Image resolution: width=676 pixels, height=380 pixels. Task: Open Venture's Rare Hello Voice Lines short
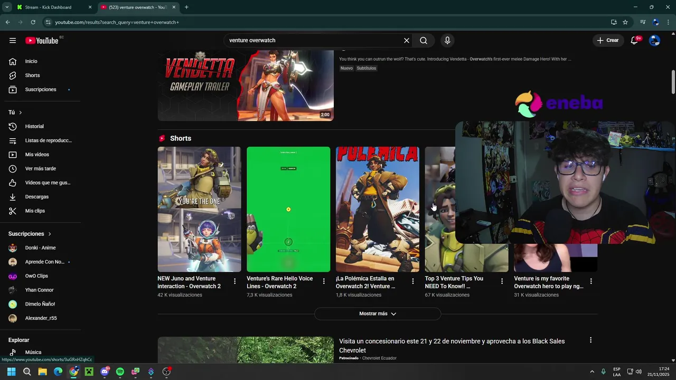tap(288, 210)
